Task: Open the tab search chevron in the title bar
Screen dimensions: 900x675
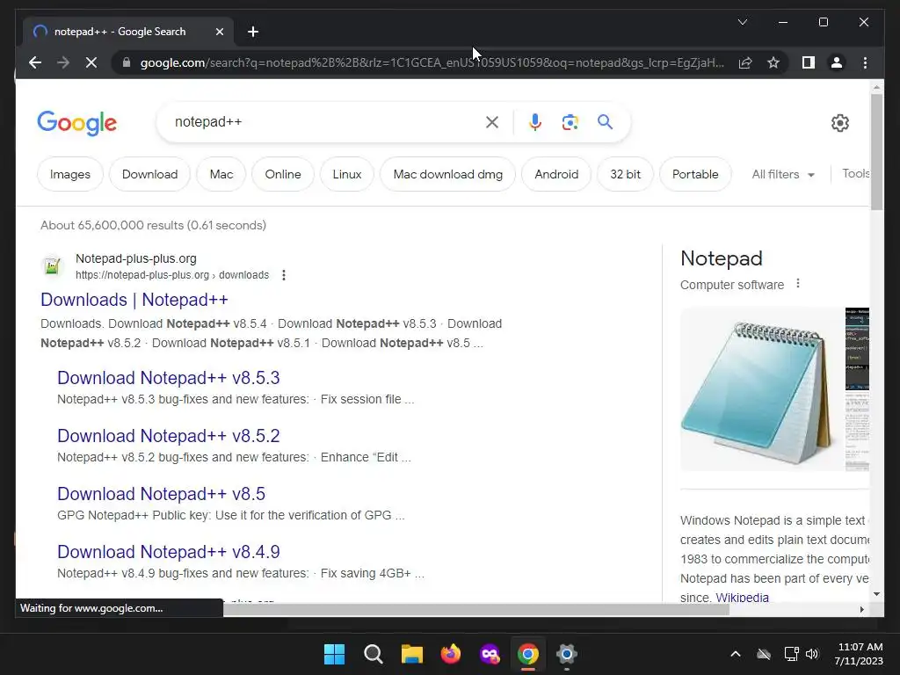Action: [742, 22]
